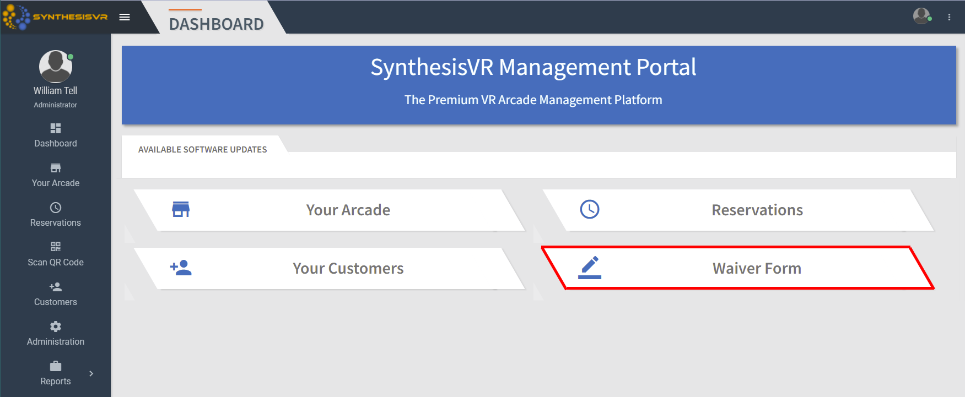965x397 pixels.
Task: Click the SynthesisVR Management Portal heading
Action: click(x=533, y=68)
